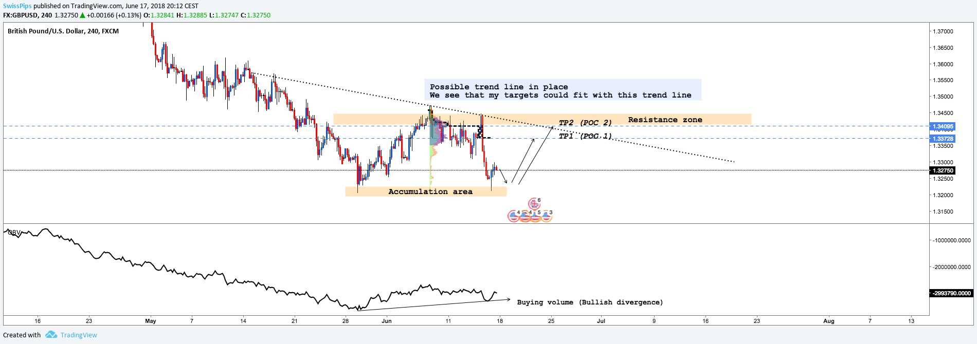Viewport: 977px width, 344px height.
Task: Click the 1.32000 price axis label
Action: click(x=943, y=195)
